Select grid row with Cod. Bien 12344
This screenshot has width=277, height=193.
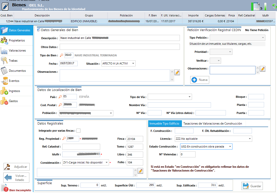(x=138, y=21)
